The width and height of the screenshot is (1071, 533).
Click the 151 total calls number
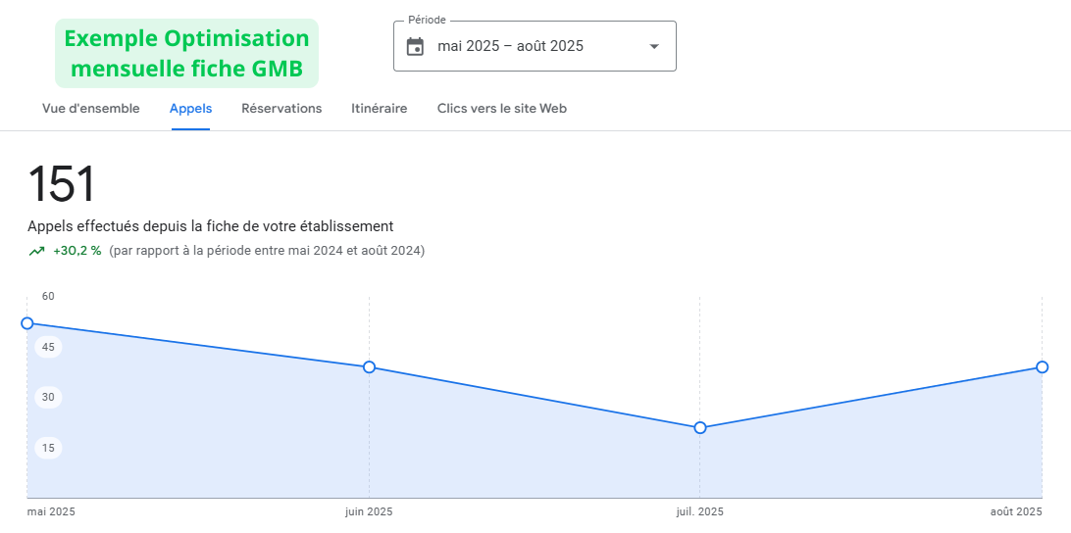(x=62, y=185)
